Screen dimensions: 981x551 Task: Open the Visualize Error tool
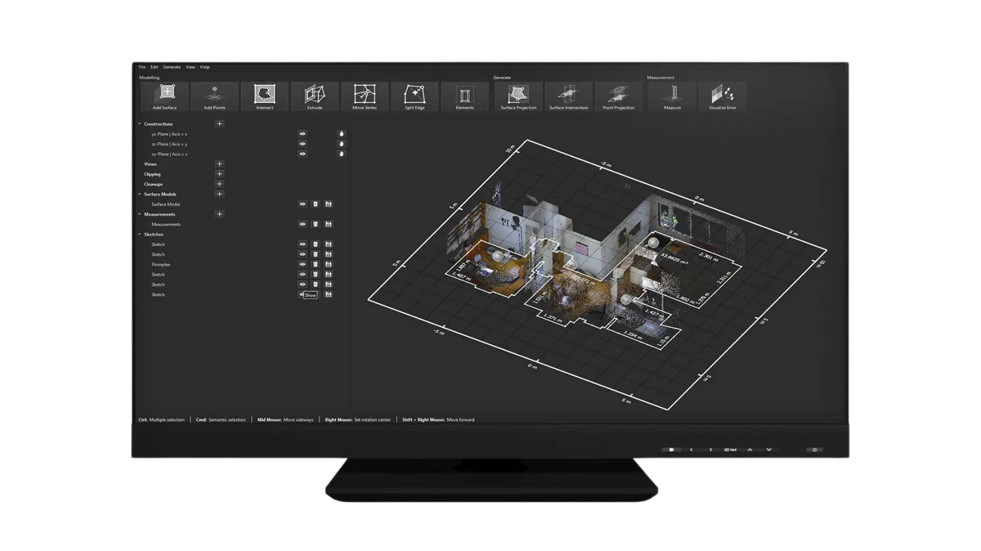(722, 96)
